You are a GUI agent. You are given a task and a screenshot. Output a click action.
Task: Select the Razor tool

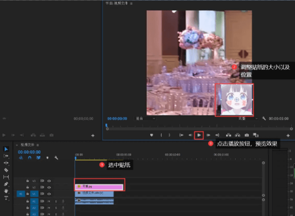[x=6, y=170]
